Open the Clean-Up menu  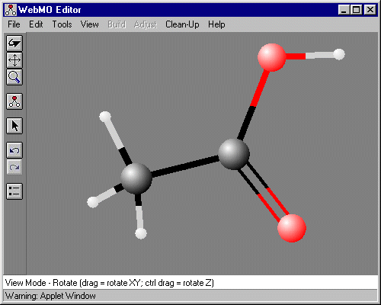182,24
